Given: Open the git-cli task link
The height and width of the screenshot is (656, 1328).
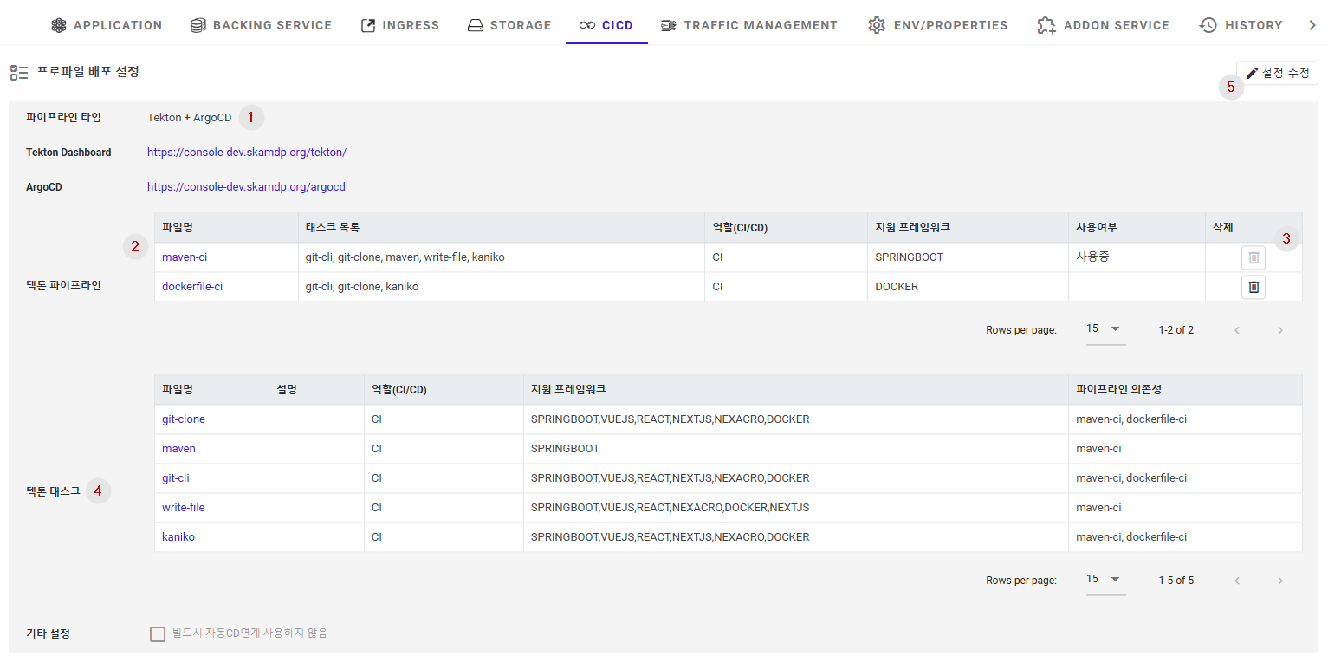Looking at the screenshot, I should [176, 478].
